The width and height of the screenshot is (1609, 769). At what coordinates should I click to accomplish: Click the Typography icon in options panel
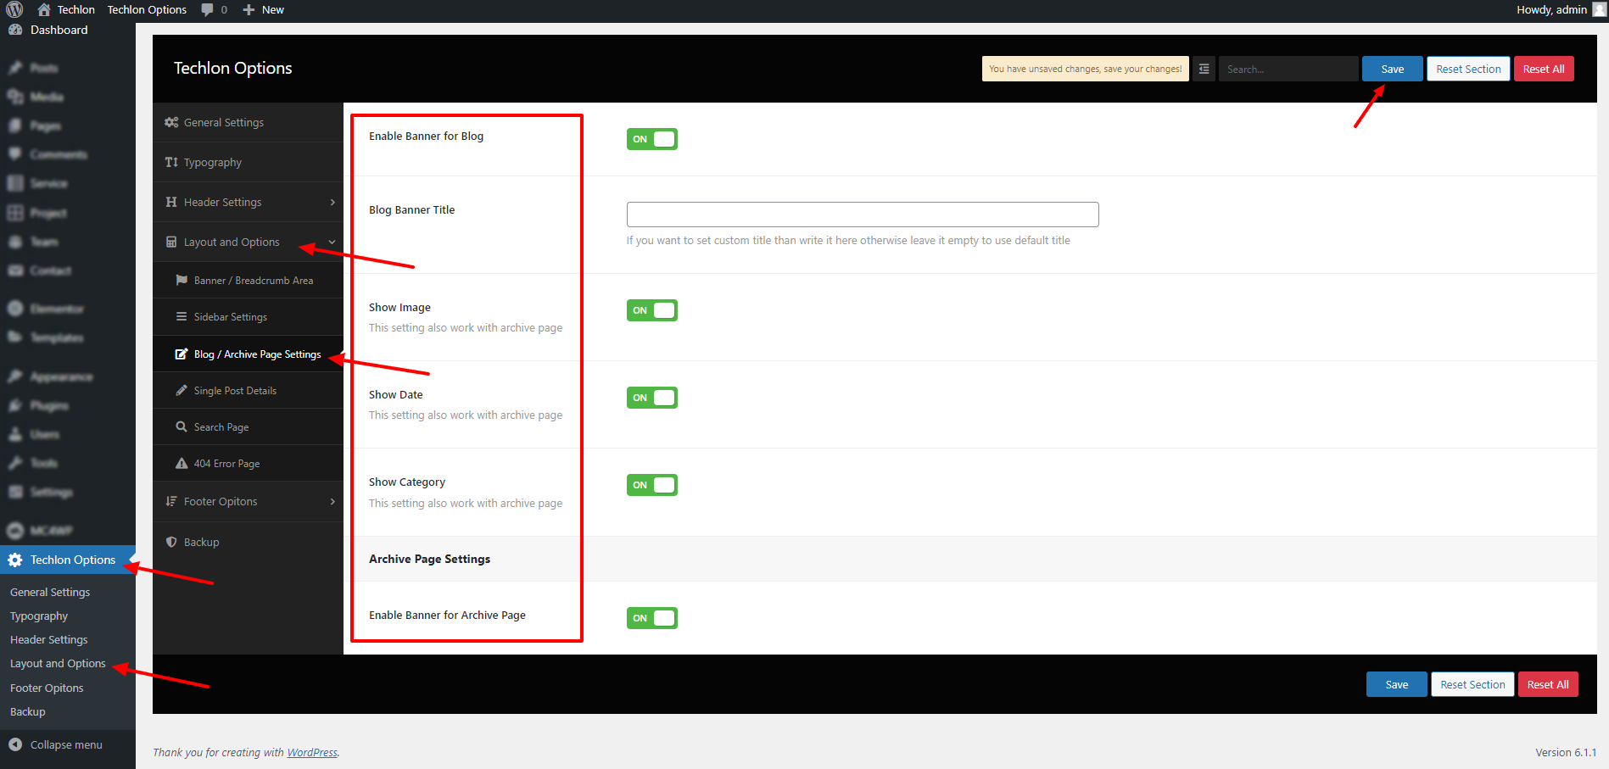(x=171, y=162)
